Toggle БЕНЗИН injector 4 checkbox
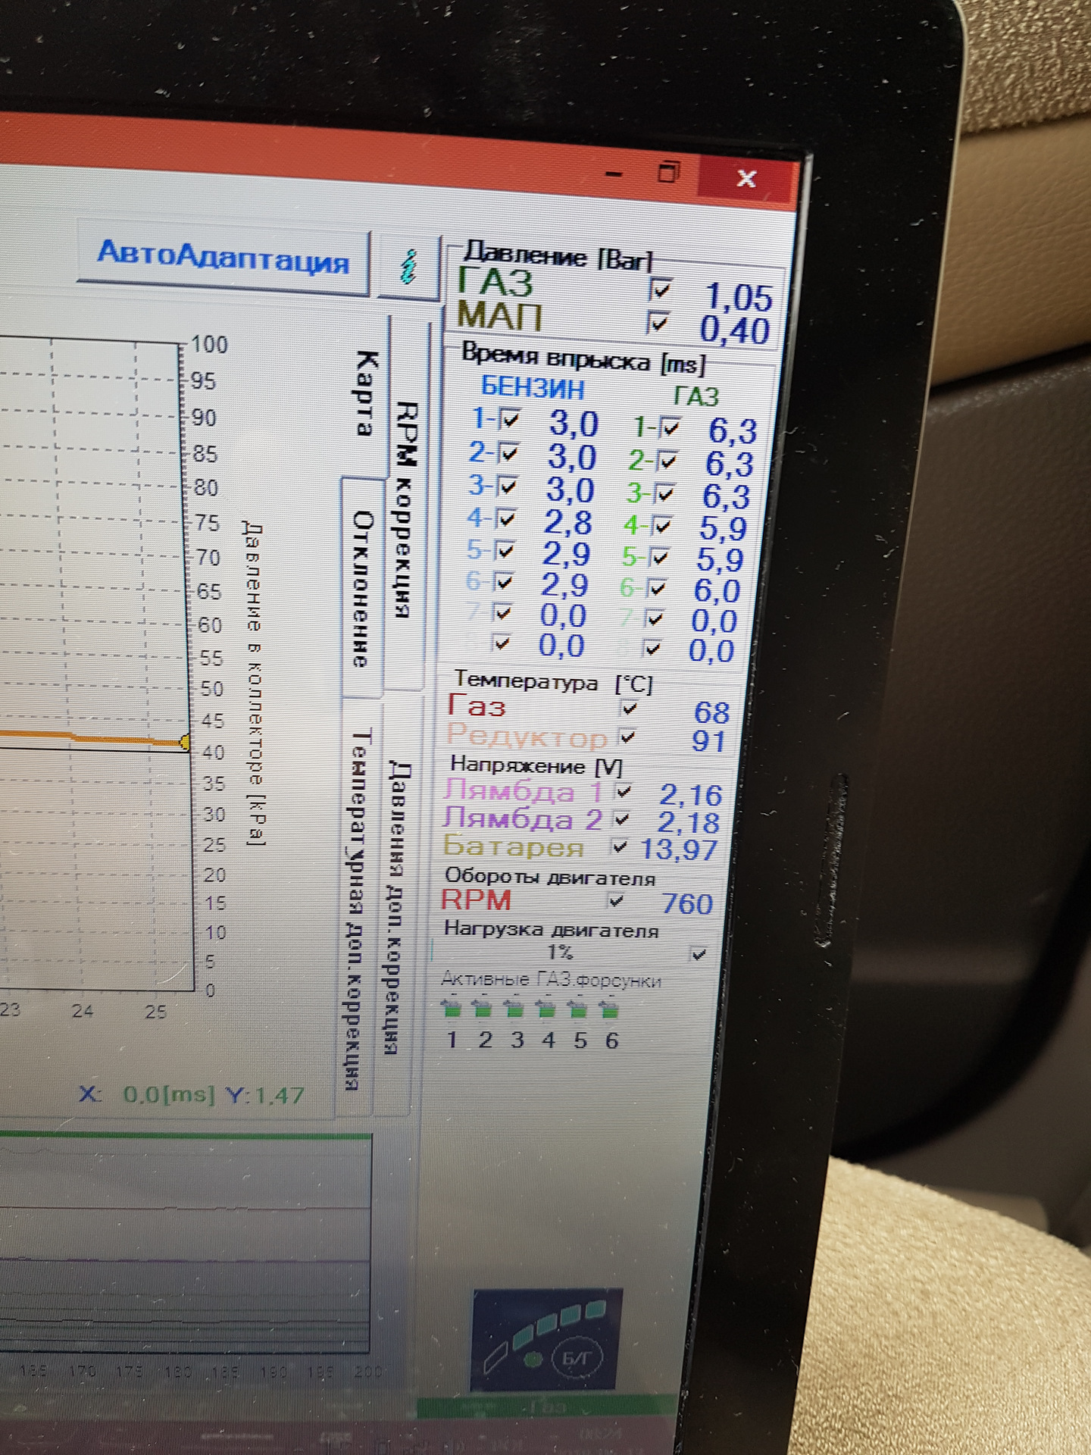The height and width of the screenshot is (1455, 1091). click(x=505, y=519)
